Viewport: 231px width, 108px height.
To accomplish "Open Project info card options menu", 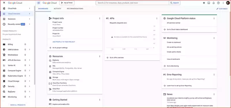I will coord(100,18).
